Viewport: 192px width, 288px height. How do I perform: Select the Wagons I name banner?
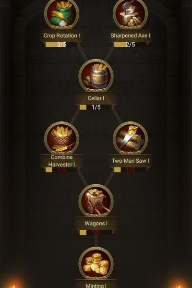(x=96, y=223)
